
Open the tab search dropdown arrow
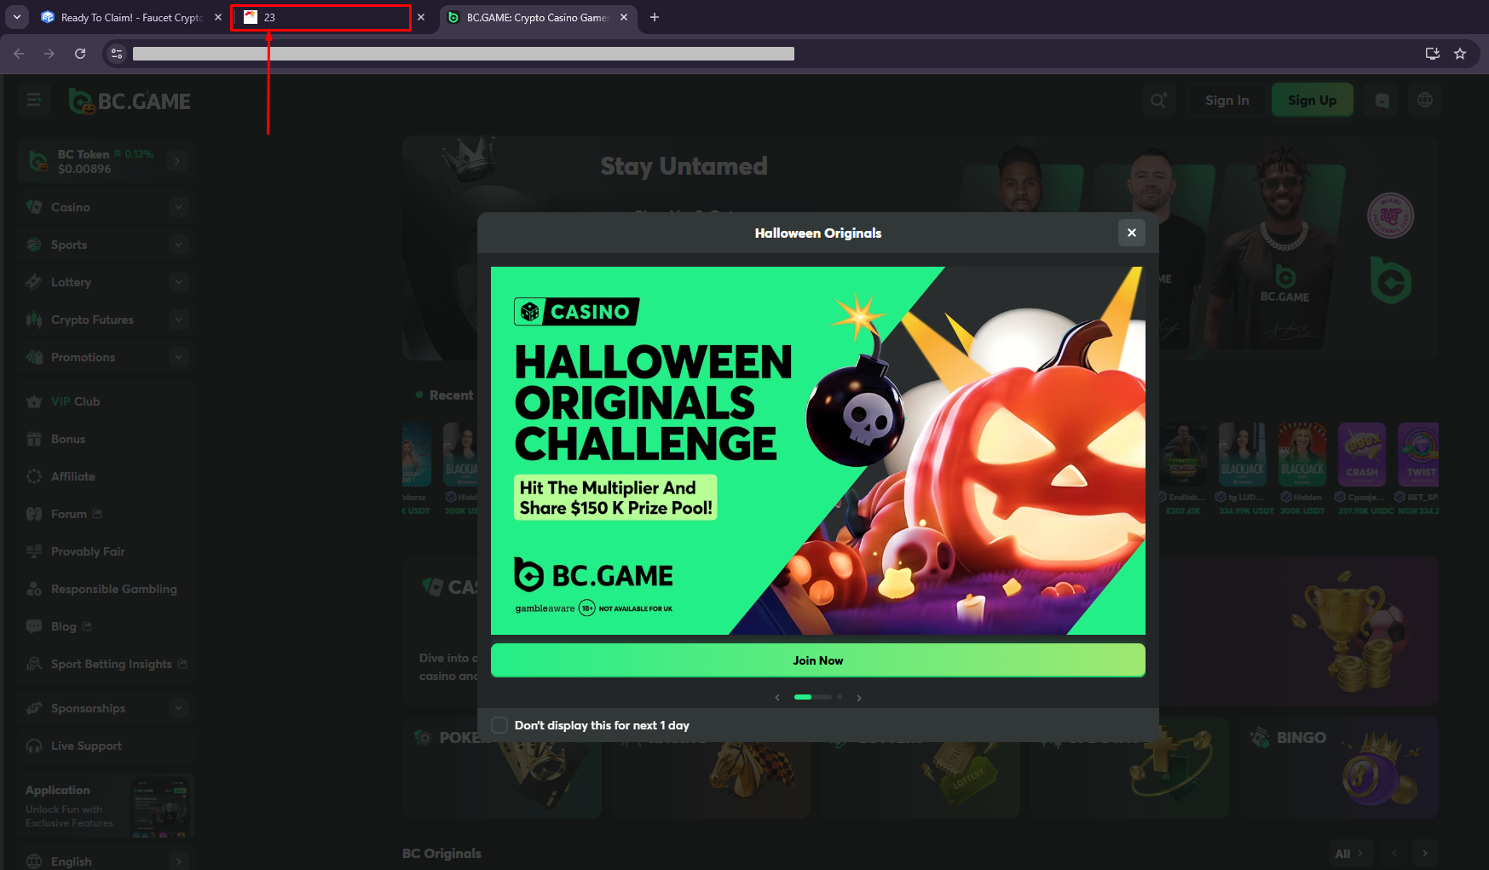16,17
